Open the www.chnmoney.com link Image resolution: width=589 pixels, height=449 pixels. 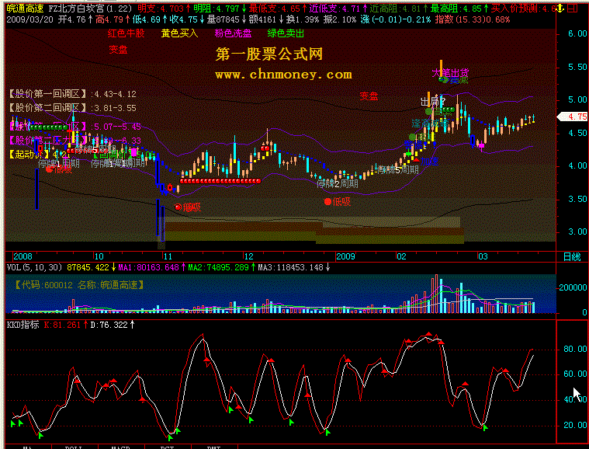pyautogui.click(x=283, y=75)
